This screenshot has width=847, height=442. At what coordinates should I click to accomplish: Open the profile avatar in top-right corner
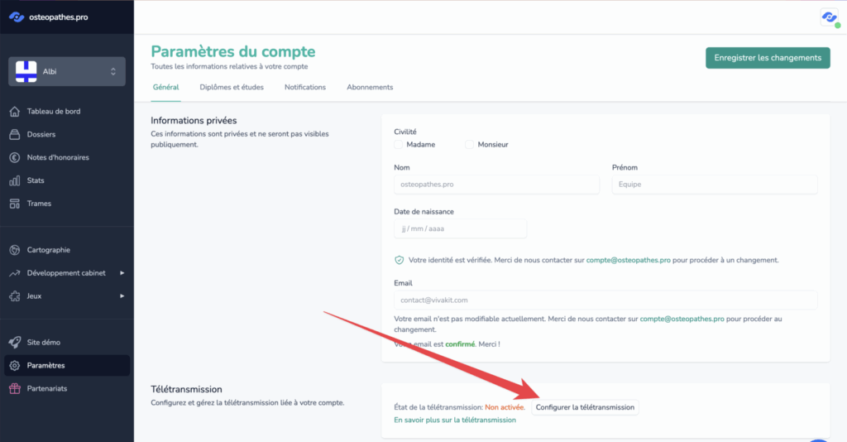click(x=828, y=17)
